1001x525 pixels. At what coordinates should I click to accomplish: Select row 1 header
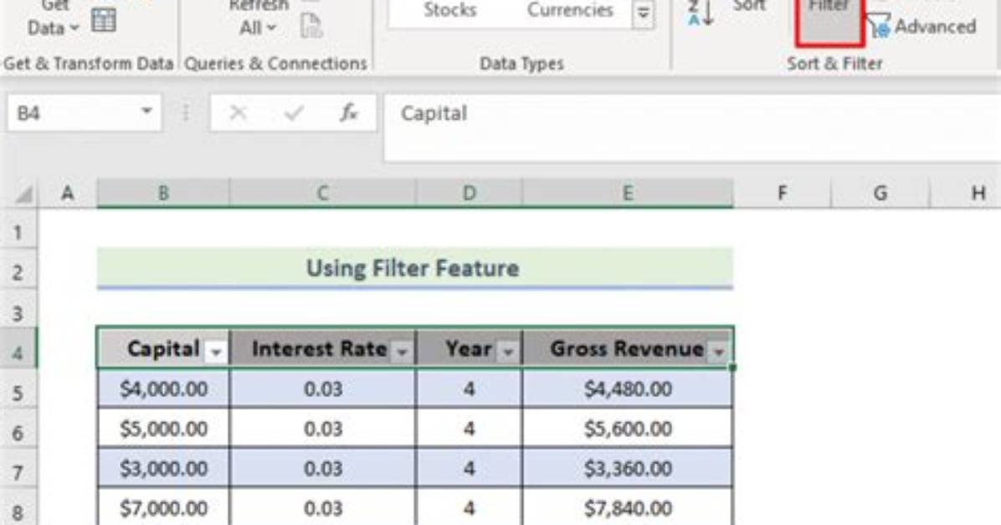(x=18, y=232)
